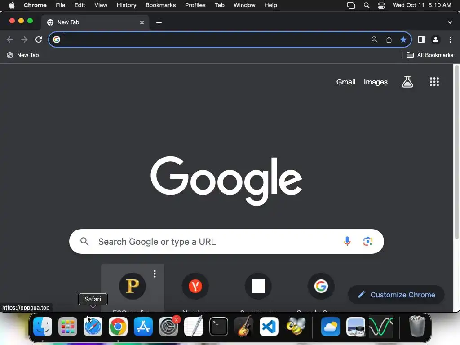Open screen mirroring menu bar icon
460x345 pixels.
(x=351, y=5)
